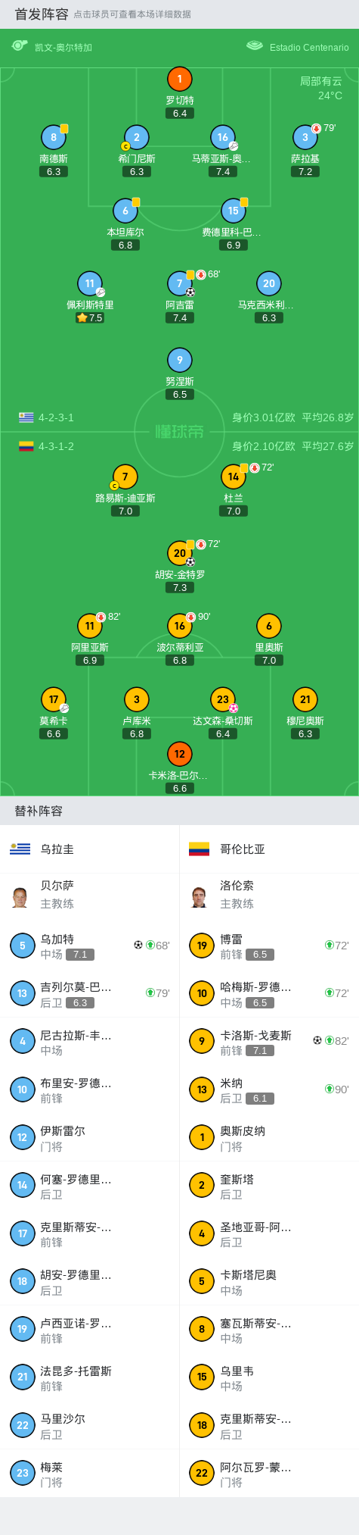Viewport: 359px width, 1535px height.
Task: Click the stadium icon beside Estadio Centenario
Action: tap(255, 46)
